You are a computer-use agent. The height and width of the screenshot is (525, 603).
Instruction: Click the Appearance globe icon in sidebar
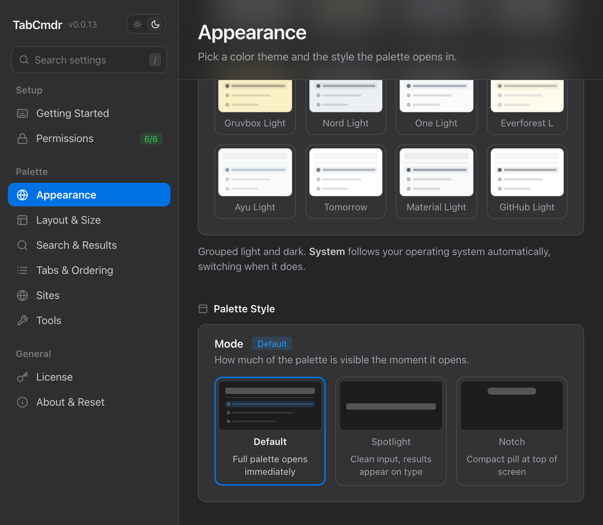click(x=22, y=195)
